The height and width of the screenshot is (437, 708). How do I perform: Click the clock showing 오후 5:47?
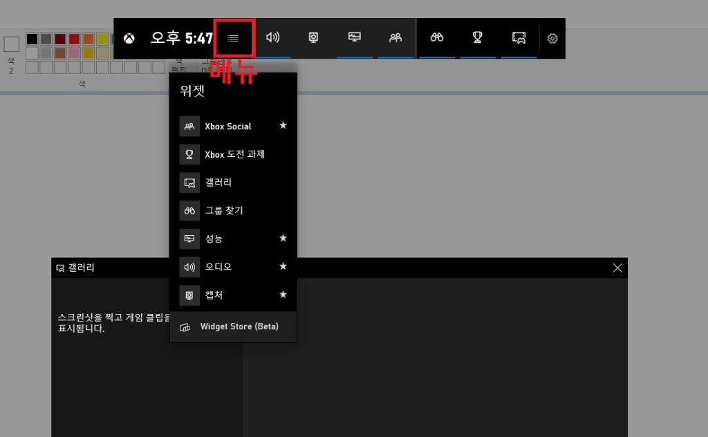pyautogui.click(x=182, y=38)
